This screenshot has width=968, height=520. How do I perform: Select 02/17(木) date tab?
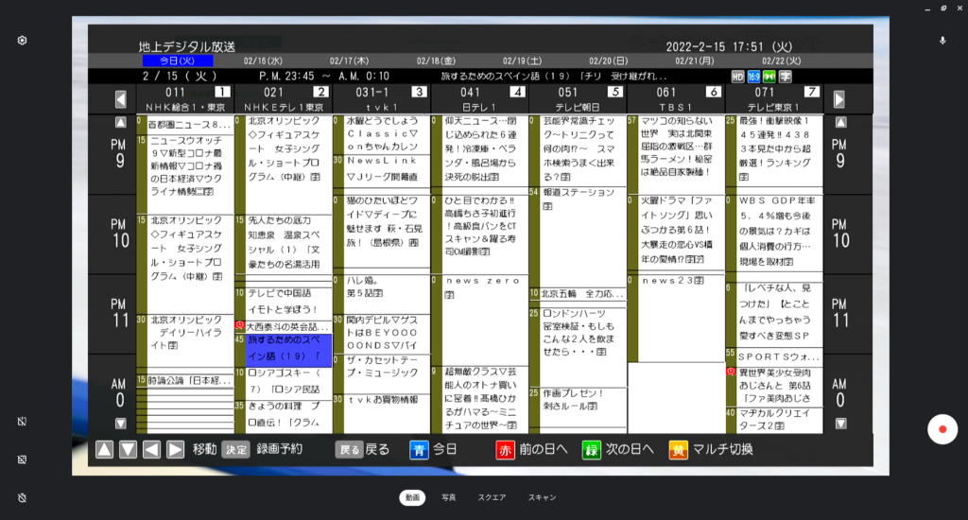[350, 61]
